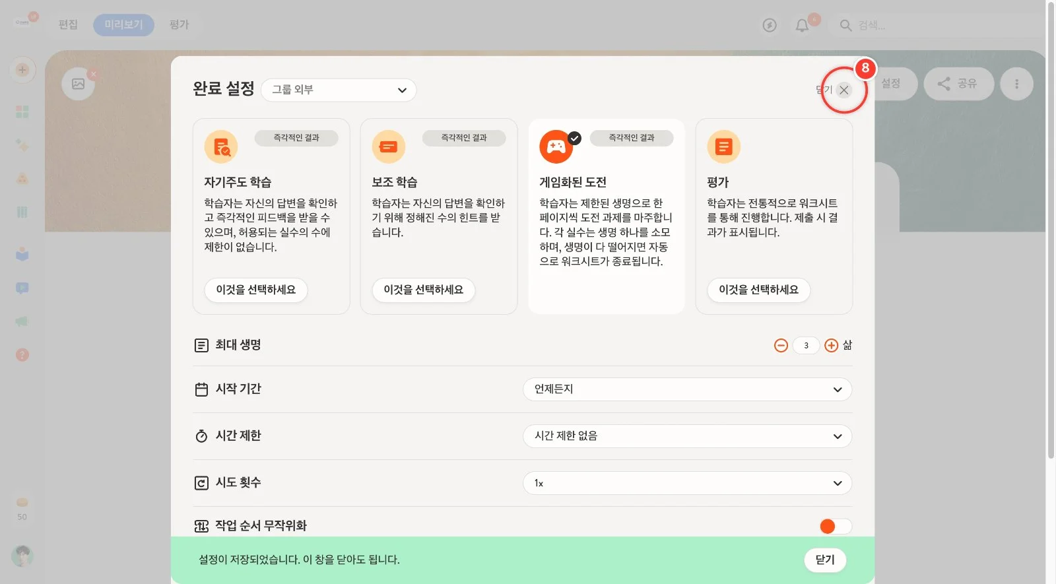Viewport: 1056px width, 584px height.
Task: Open the 시간 제한 없음 dropdown
Action: [687, 436]
